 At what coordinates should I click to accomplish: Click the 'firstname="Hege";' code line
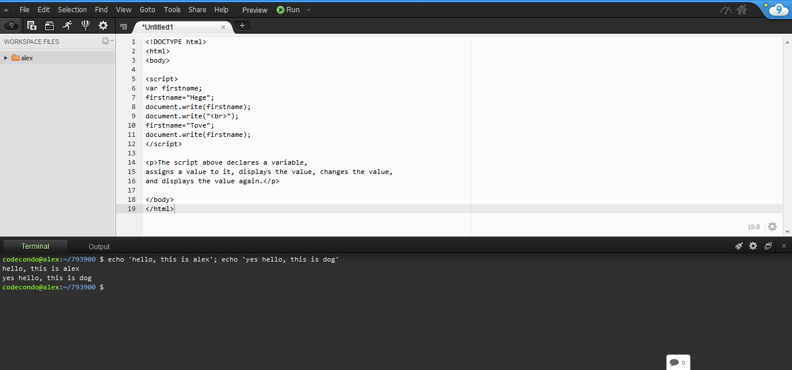pyautogui.click(x=180, y=97)
